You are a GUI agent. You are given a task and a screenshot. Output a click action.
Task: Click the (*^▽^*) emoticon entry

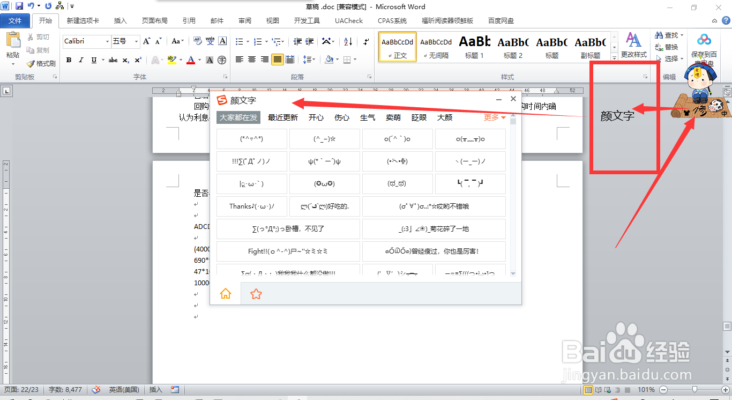(251, 139)
